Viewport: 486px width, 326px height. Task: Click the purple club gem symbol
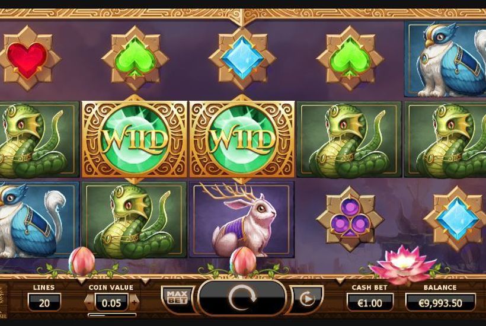coord(350,219)
